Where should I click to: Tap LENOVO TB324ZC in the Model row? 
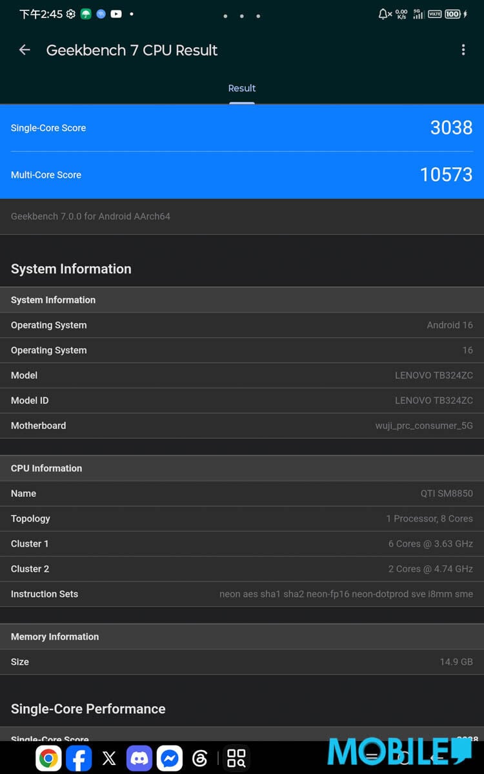click(434, 375)
